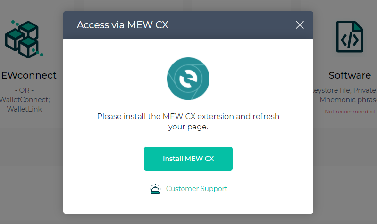
Task: Click the dimmed background below the dialog
Action: (x=188, y=219)
